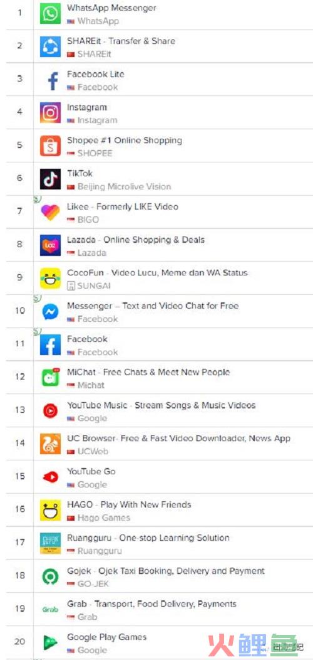
Task: Click the WhatsApp Messenger app icon
Action: click(51, 13)
